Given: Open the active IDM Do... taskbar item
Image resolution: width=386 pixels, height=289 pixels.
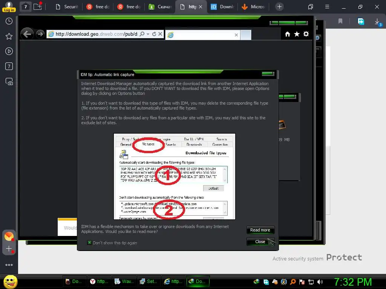Looking at the screenshot, I should [198, 281].
